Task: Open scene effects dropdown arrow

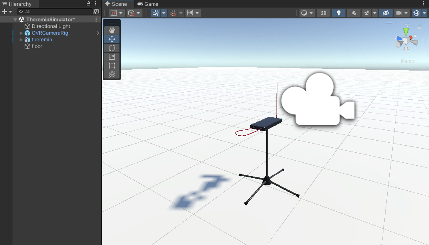Action: 375,13
